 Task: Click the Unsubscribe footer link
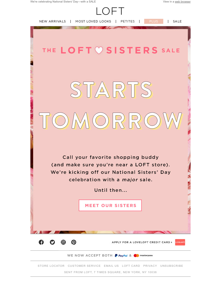172,266
